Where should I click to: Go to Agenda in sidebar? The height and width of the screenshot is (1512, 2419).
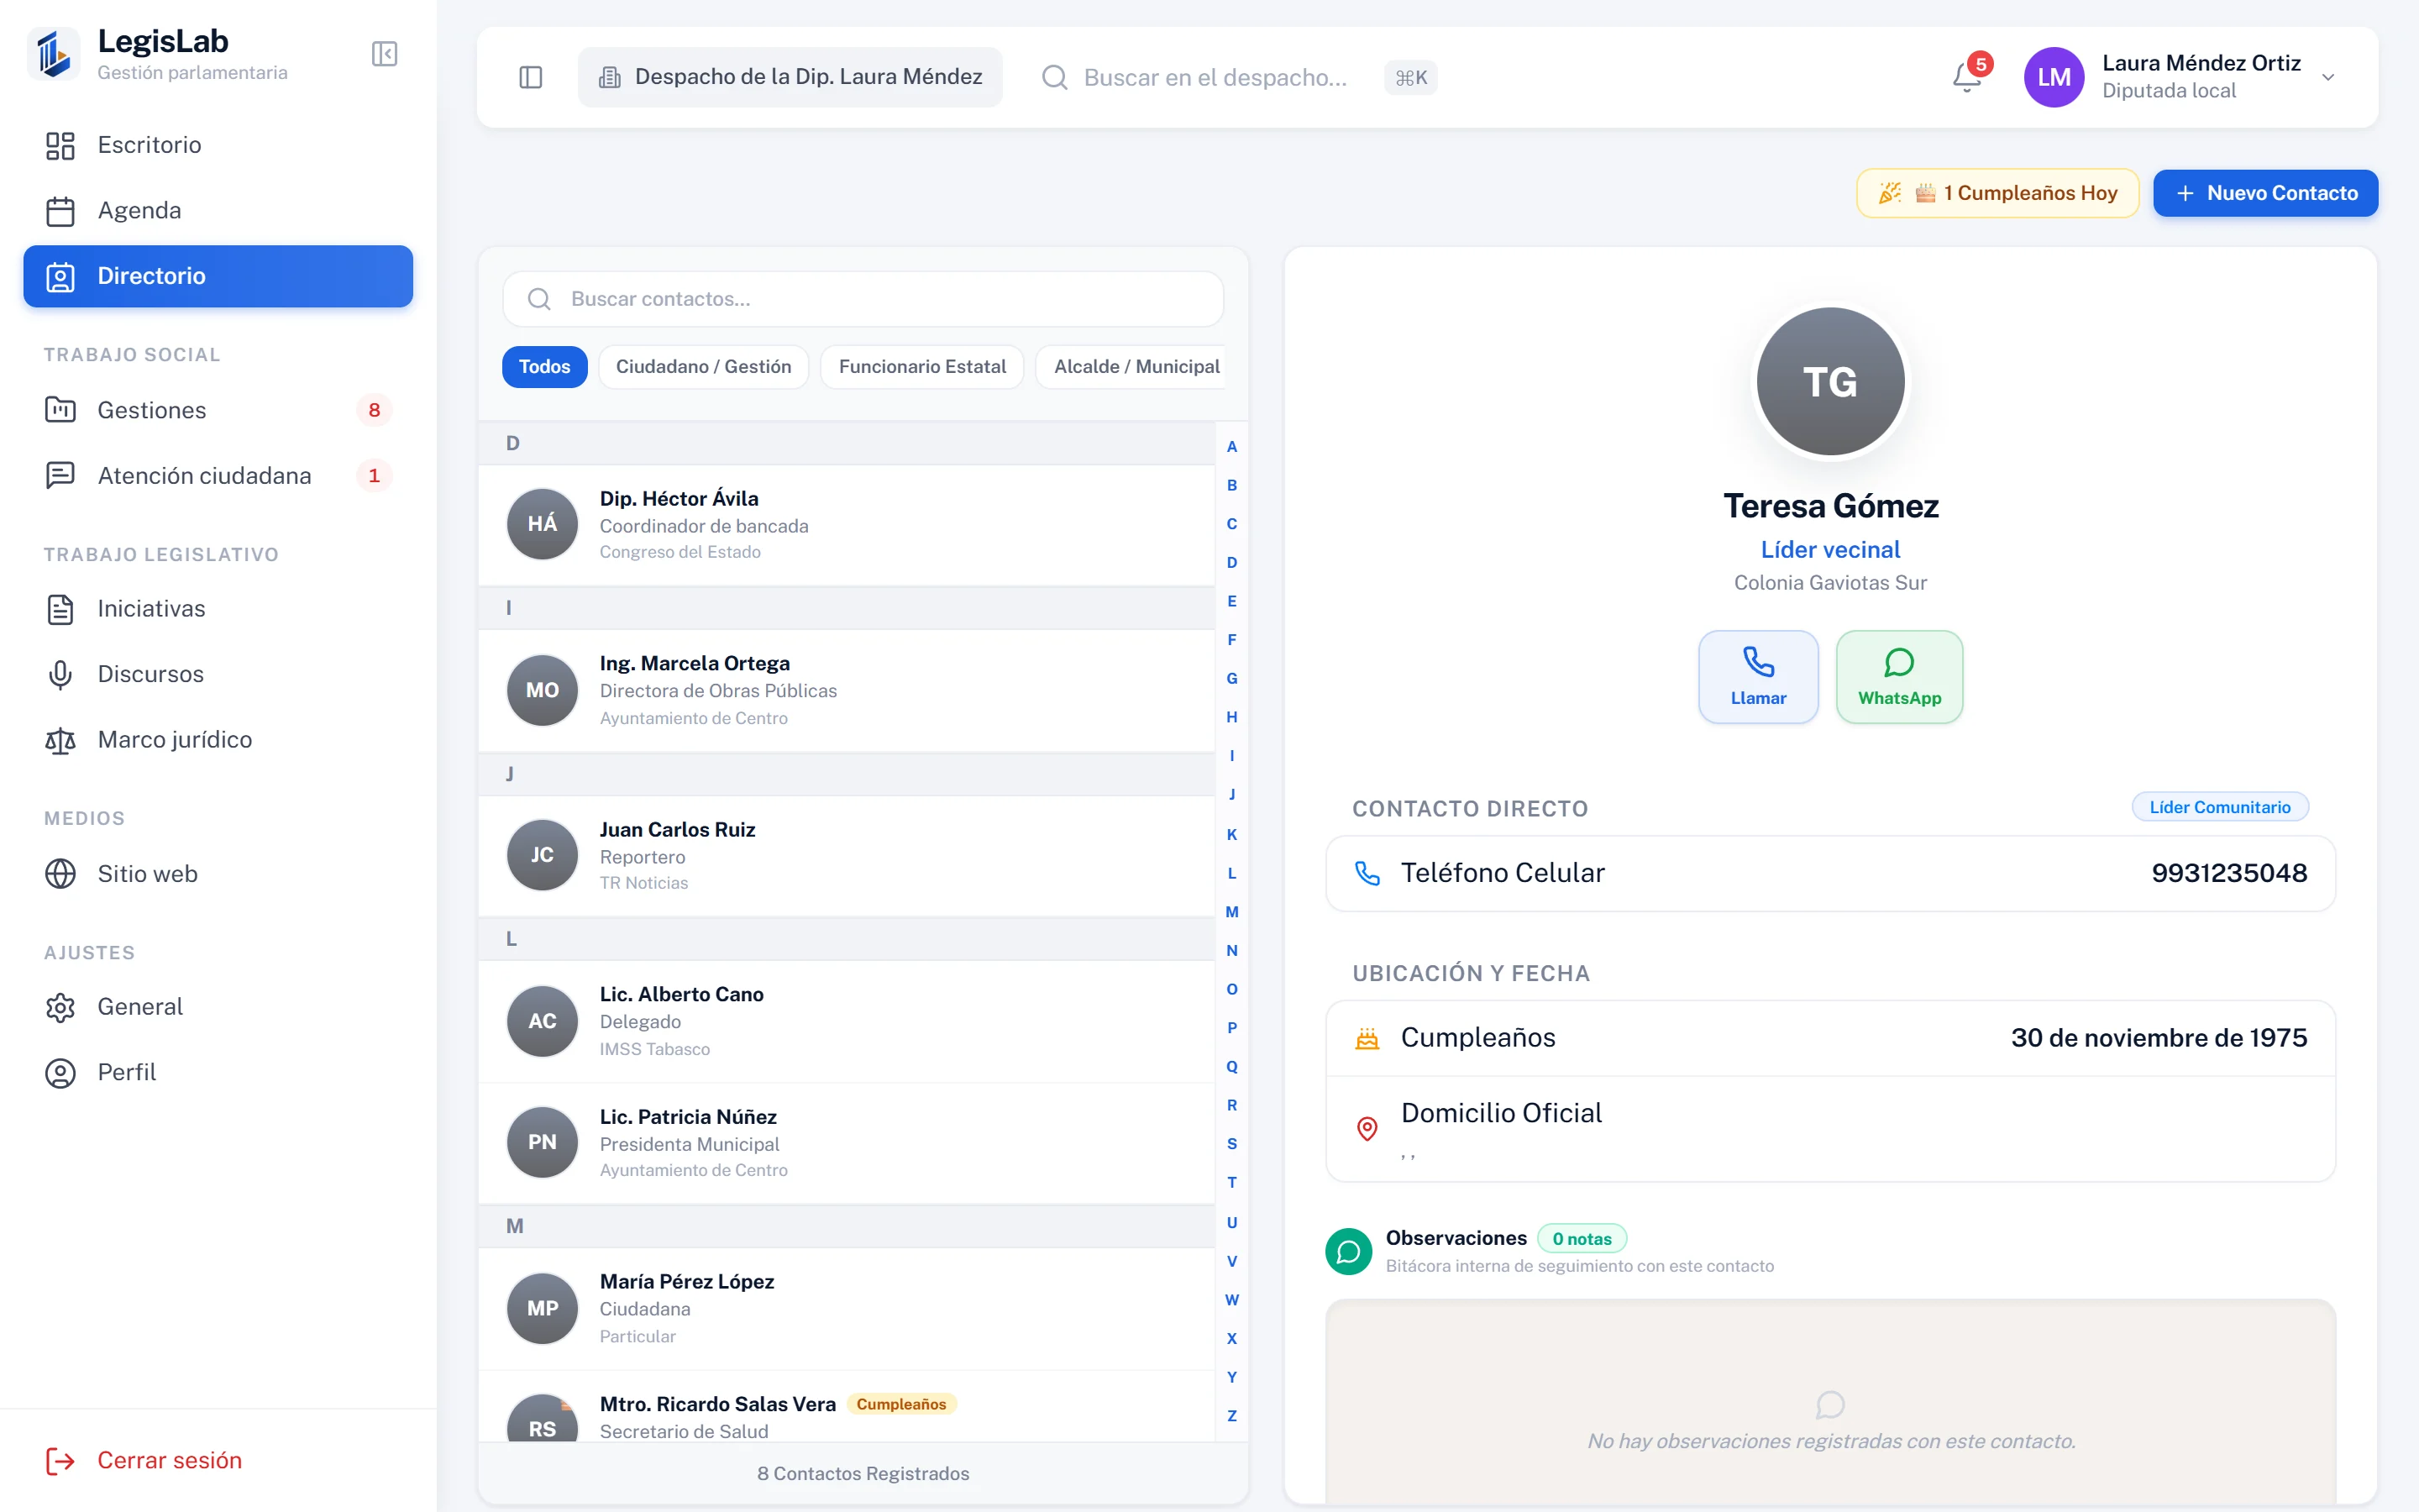click(218, 211)
